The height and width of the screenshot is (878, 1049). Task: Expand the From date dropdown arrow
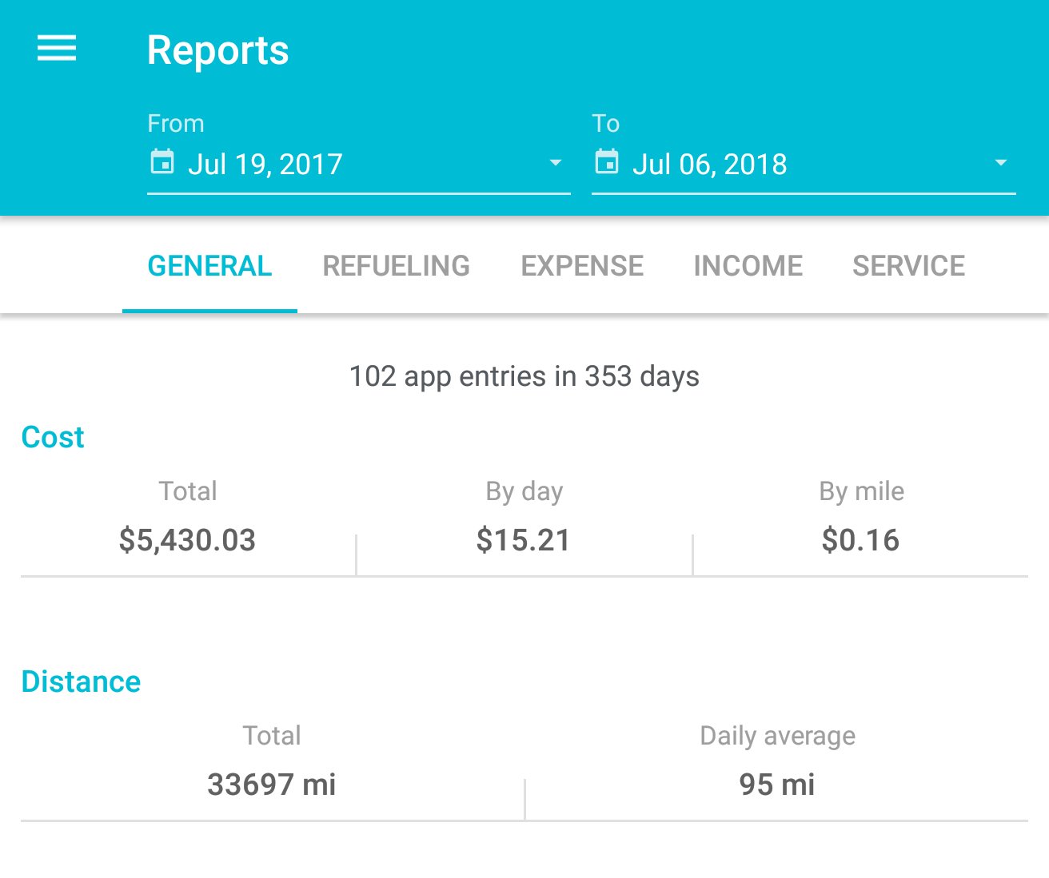(x=555, y=163)
